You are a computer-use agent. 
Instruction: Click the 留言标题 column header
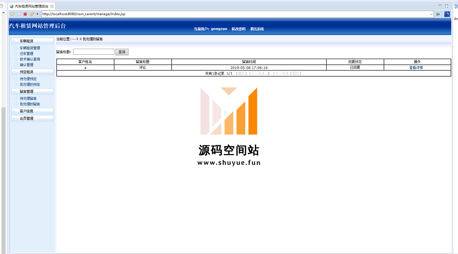tap(143, 62)
